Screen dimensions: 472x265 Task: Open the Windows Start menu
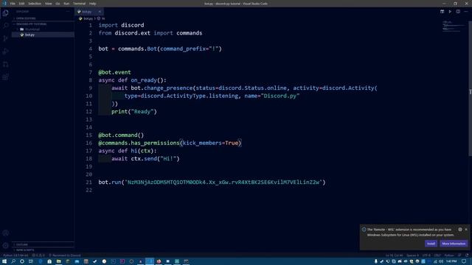click(4, 261)
